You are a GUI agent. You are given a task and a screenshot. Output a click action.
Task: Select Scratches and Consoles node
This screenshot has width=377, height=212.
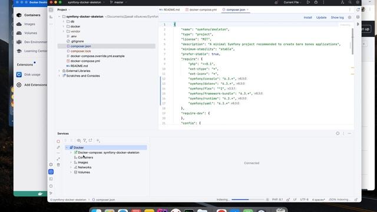(x=83, y=76)
